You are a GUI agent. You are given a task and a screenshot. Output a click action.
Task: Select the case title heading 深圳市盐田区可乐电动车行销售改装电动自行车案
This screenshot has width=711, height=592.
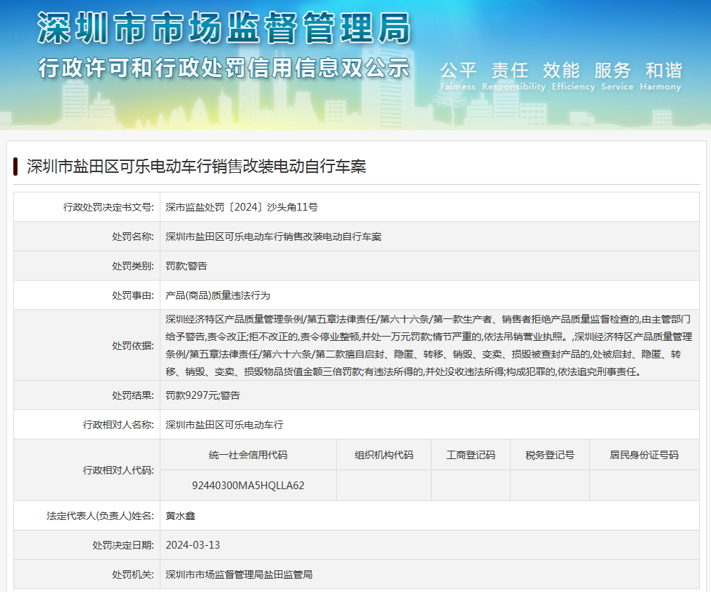[196, 167]
